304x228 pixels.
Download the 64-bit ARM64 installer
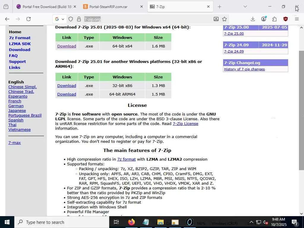66,94
